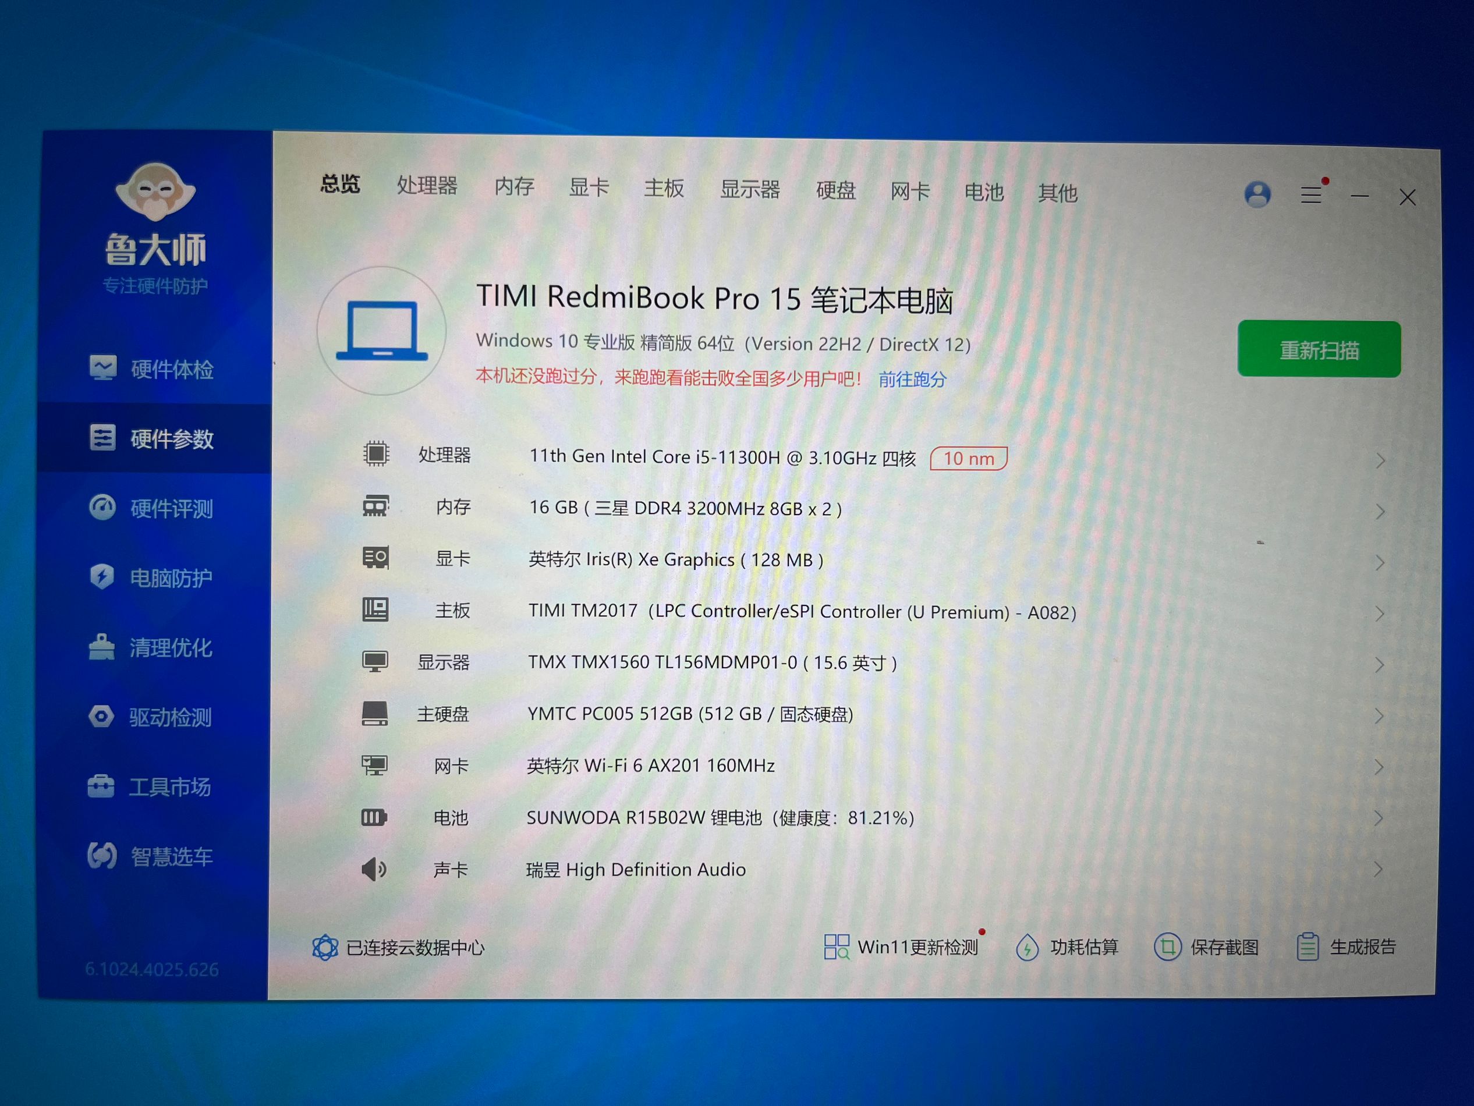
Task: Switch to the 显示器 tab
Action: (x=750, y=190)
